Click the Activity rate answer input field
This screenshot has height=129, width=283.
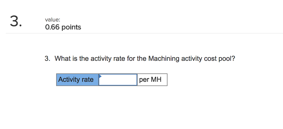click(118, 80)
